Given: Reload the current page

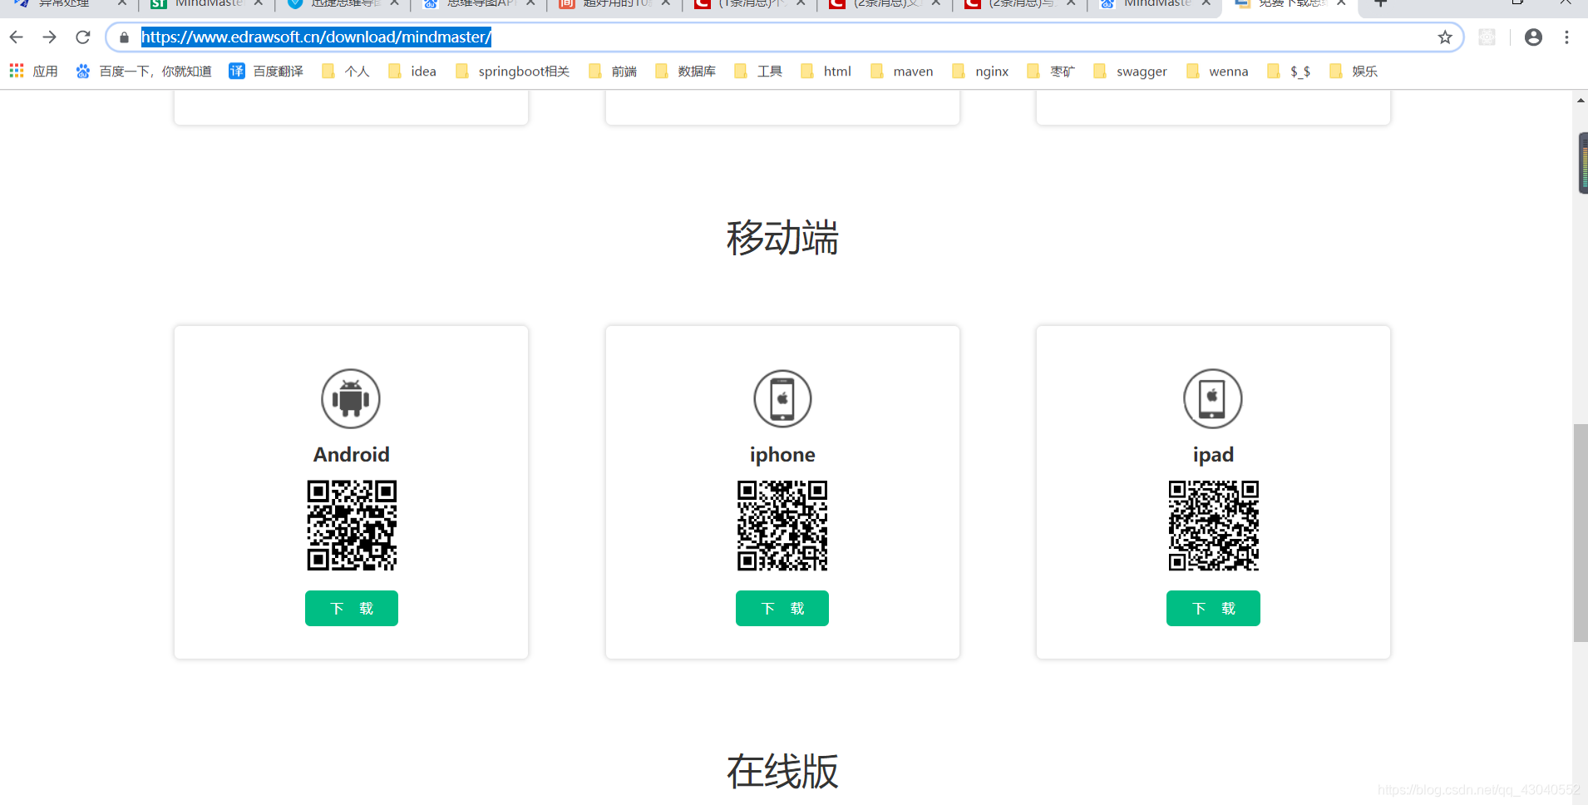Looking at the screenshot, I should [x=82, y=37].
